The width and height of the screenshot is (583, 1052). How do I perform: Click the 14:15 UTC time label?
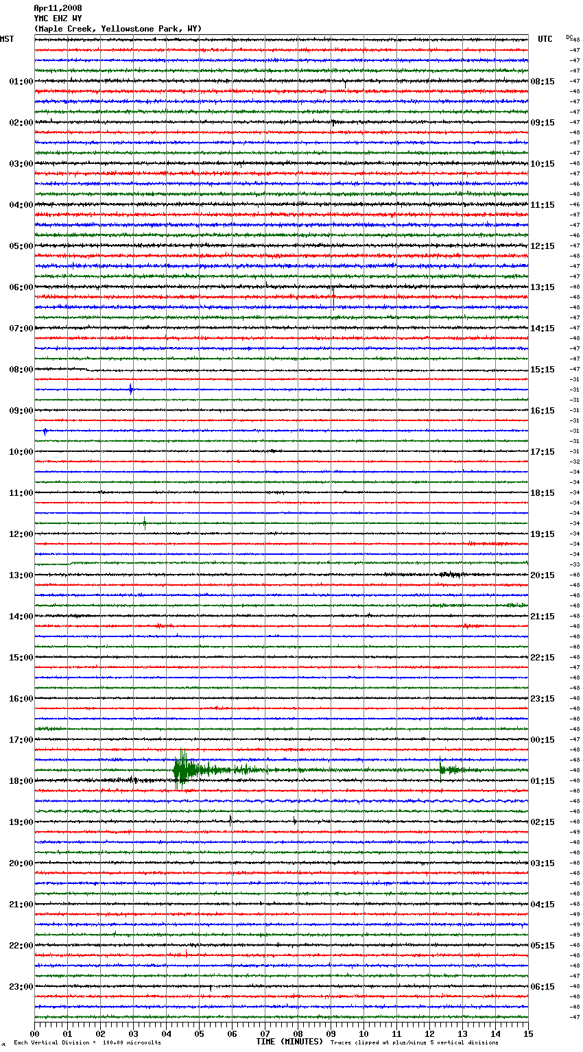[x=543, y=328]
